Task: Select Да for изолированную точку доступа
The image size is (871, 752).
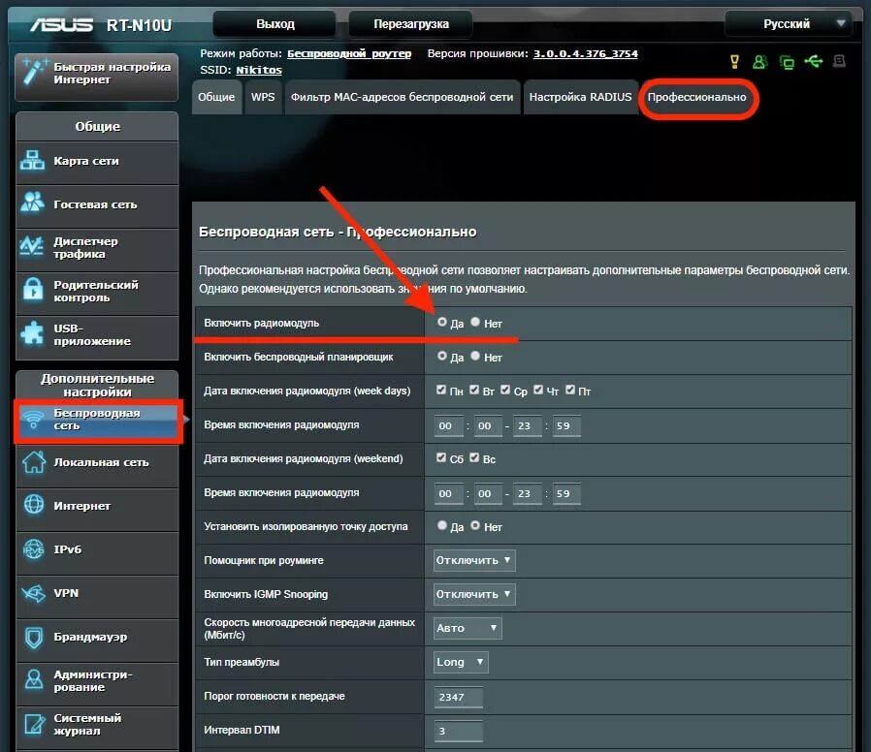Action: coord(442,525)
